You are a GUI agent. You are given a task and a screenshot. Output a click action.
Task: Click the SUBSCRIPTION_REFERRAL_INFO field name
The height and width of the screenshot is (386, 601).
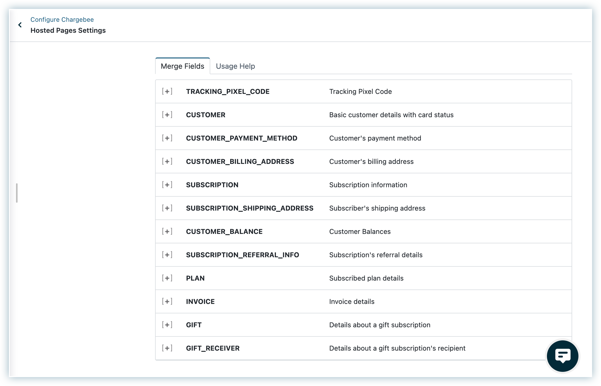(x=242, y=255)
